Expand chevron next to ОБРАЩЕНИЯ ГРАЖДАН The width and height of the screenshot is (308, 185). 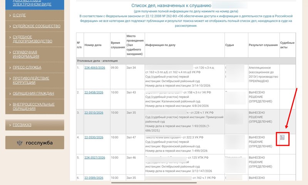(10, 94)
